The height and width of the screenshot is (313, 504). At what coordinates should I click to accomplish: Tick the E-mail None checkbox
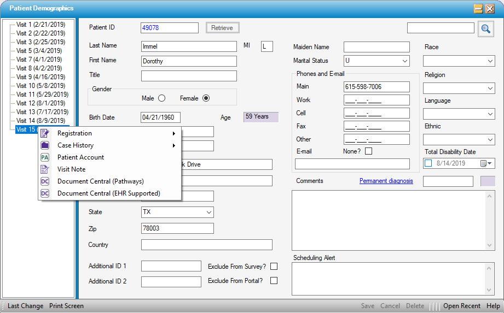click(368, 151)
